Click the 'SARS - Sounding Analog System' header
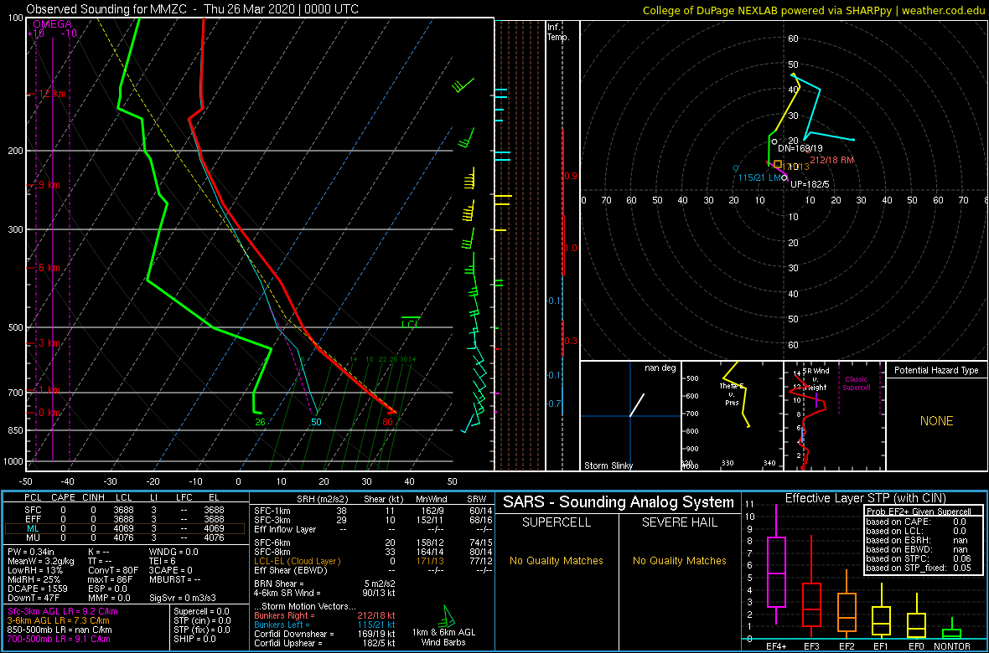 [619, 502]
